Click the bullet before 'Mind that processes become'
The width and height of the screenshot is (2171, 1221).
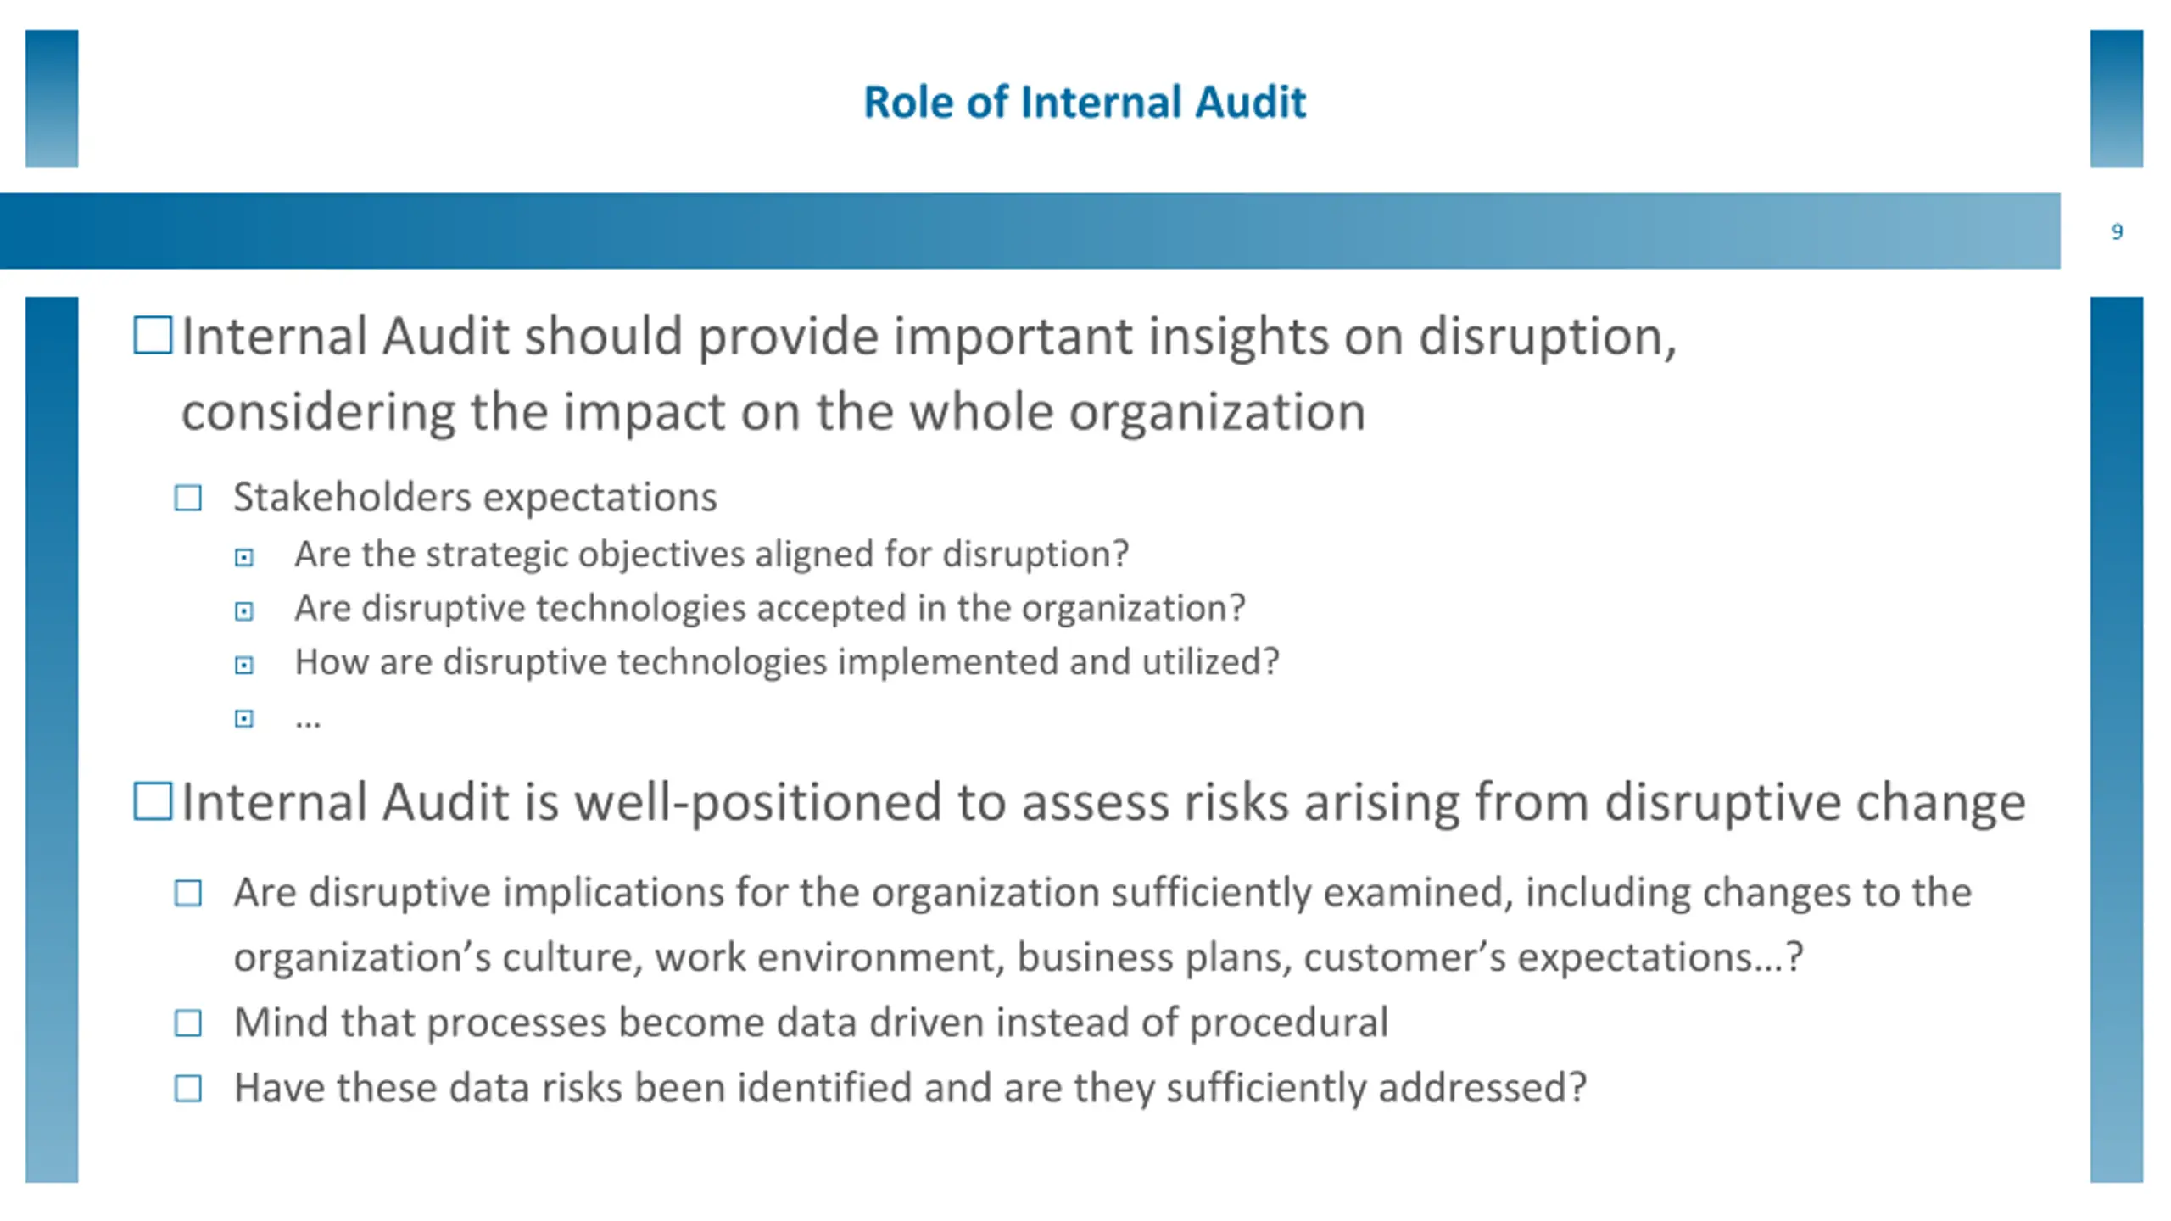(188, 1023)
